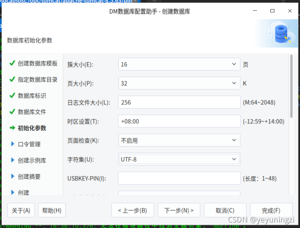Click the green checkmark beside 指定数据库目录
Viewport: 300px width, 228px height.
[12, 79]
